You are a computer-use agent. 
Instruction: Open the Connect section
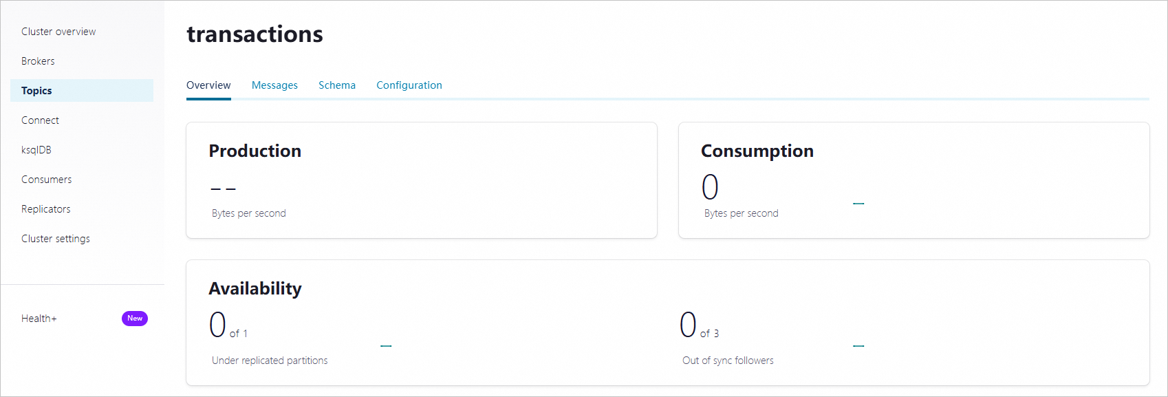click(40, 120)
